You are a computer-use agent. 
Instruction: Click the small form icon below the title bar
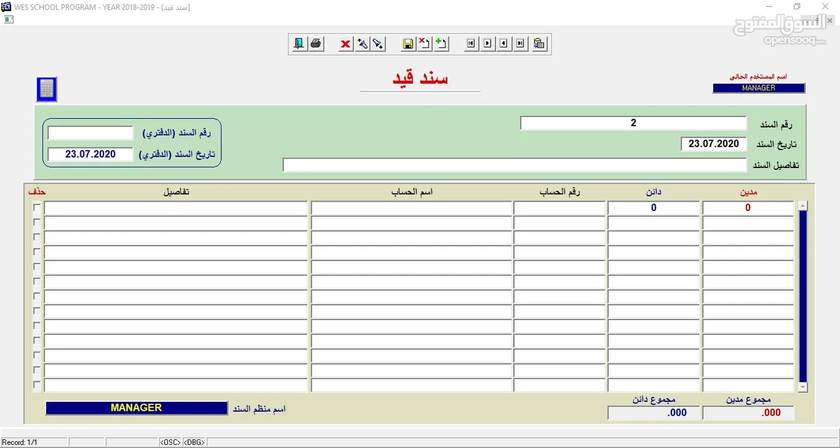tap(9, 19)
